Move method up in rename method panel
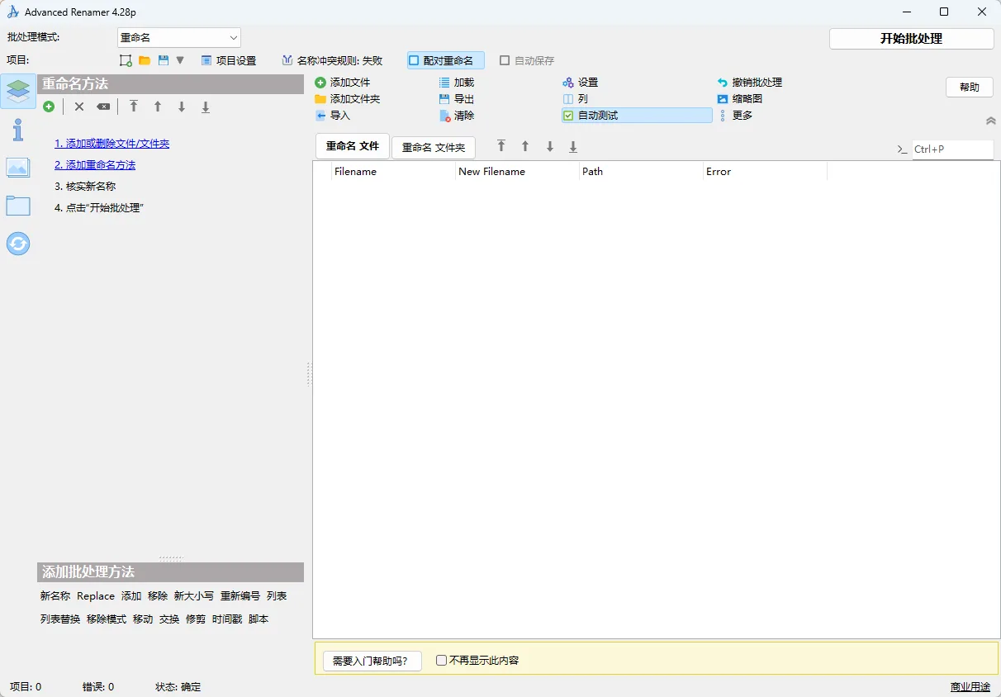The image size is (1001, 697). (158, 107)
